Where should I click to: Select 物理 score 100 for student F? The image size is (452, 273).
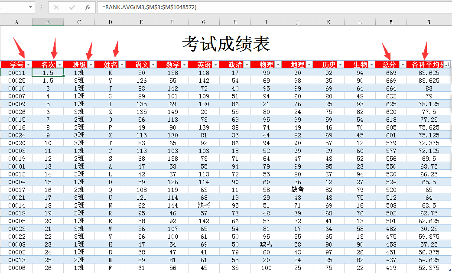pos(266,267)
